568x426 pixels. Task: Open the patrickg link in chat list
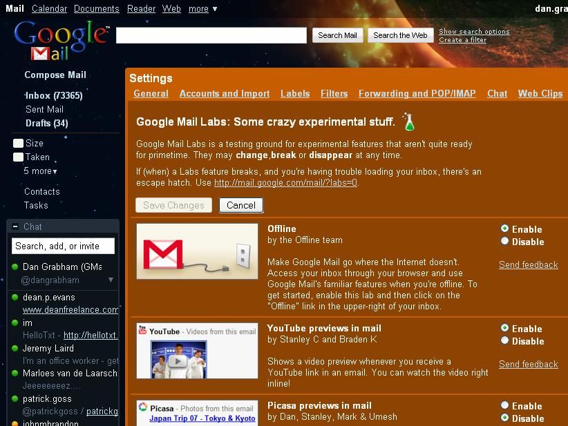pos(102,412)
